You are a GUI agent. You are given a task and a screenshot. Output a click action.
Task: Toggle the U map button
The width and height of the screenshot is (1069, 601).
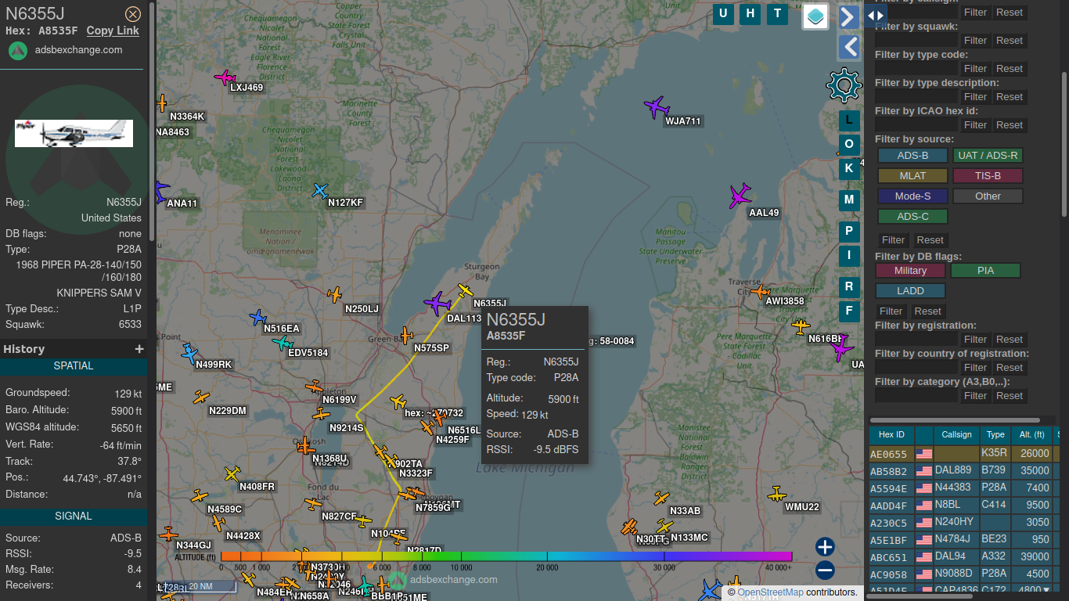tap(723, 13)
